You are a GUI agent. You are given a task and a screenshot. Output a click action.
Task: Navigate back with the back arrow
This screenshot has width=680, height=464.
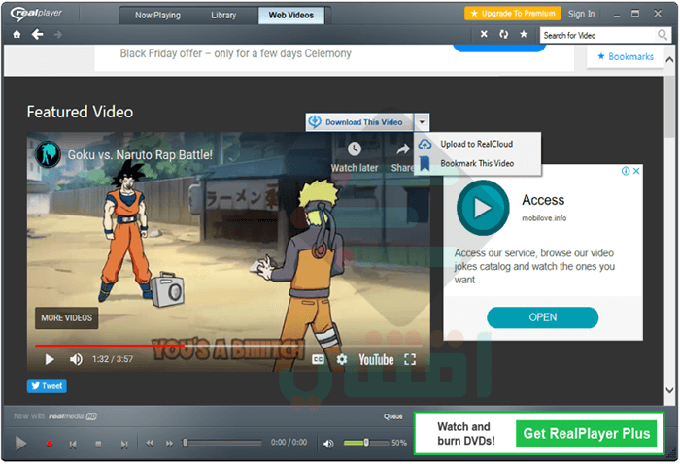(37, 34)
